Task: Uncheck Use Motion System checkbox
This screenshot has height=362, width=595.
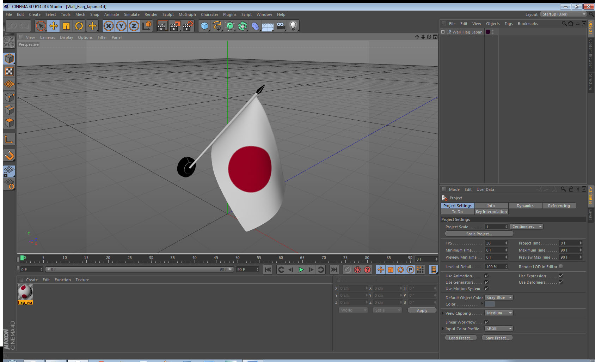Action: pos(486,288)
